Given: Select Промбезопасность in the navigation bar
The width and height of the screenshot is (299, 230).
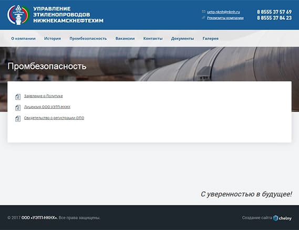Looking at the screenshot, I should [x=88, y=38].
